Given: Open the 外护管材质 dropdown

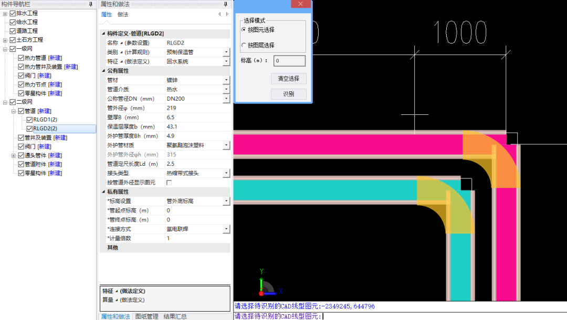Looking at the screenshot, I should coord(226,145).
